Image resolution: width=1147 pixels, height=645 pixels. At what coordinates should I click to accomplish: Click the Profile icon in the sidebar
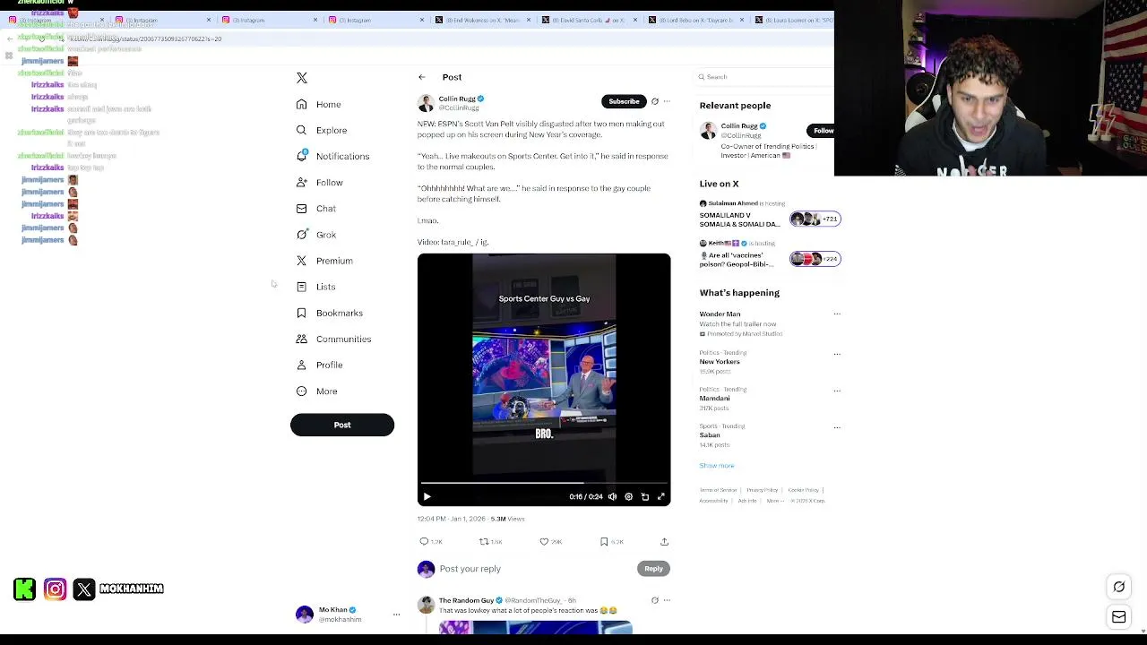(302, 365)
